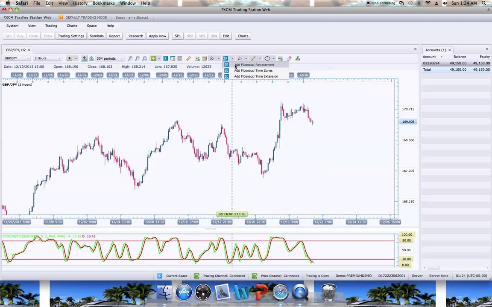Click the chart window properties icon
The image size is (492, 307).
[x=173, y=58]
